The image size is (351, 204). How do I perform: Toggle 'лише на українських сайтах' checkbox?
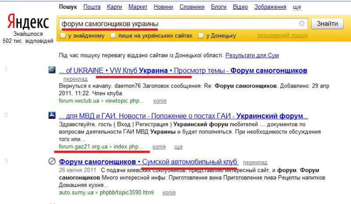(113, 36)
